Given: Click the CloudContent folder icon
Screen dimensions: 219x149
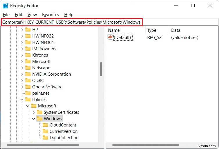Looking at the screenshot, I should (x=45, y=125).
